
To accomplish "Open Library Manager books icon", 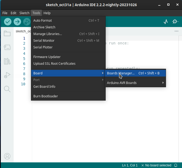I will (x=7, y=61).
